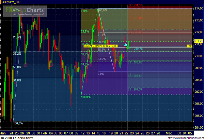
Task: Click the 19 date axis label
Action: (111, 133)
